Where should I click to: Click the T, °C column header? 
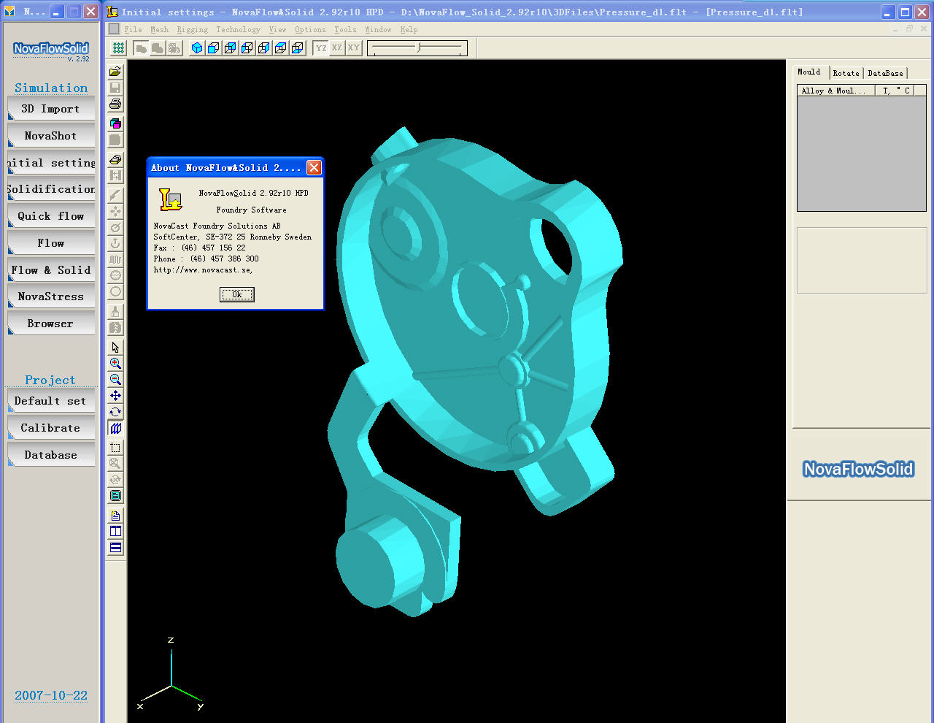coord(895,91)
